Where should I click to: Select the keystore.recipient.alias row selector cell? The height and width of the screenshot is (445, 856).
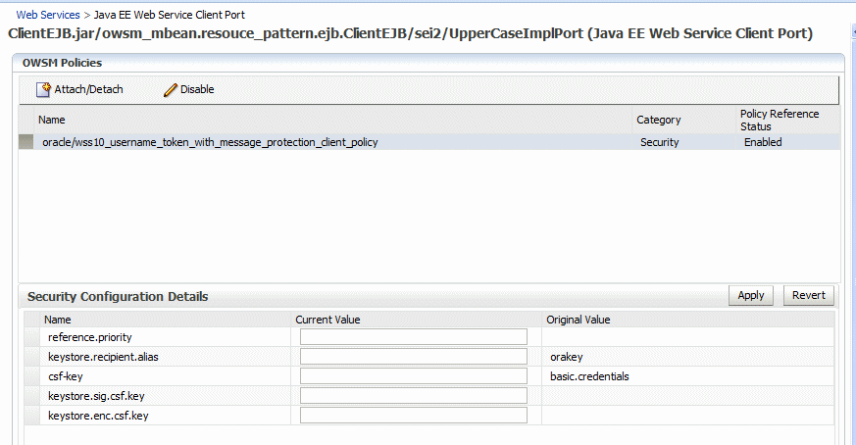[32, 357]
